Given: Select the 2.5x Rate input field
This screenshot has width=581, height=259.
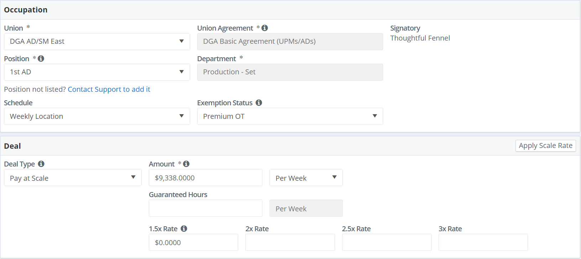Looking at the screenshot, I should (387, 242).
